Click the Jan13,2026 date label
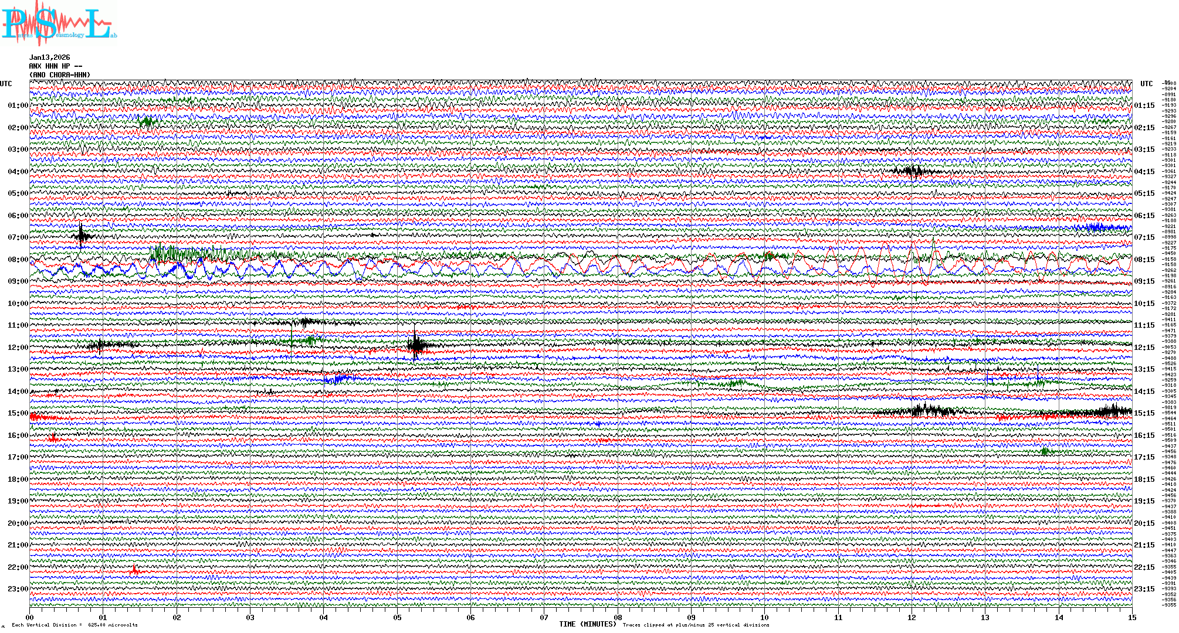1179x633 pixels. pos(50,57)
